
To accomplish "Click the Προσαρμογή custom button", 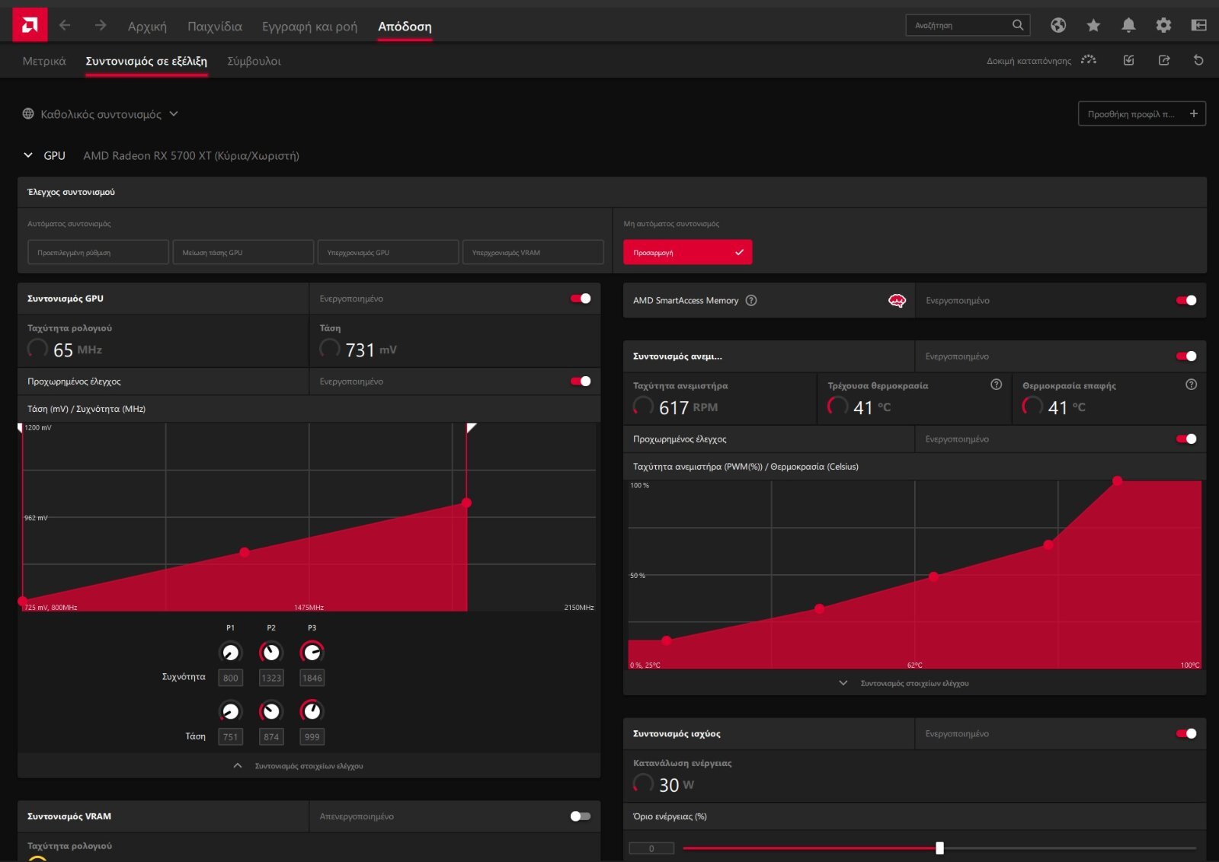I will click(x=687, y=252).
